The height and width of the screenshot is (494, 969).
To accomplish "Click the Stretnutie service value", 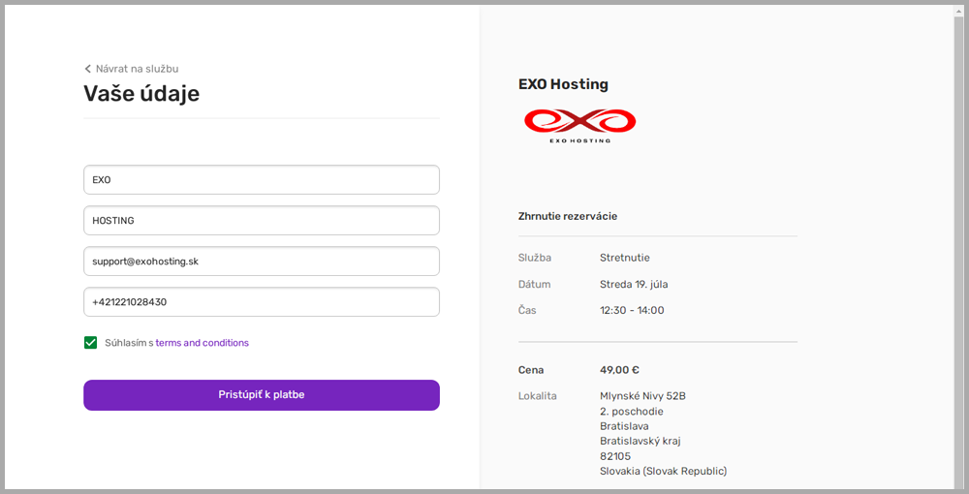I will [x=625, y=258].
